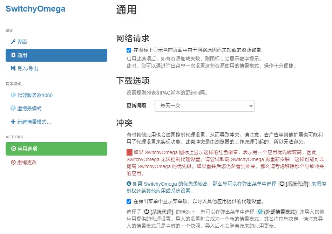
Task: Open the 更新间隔 dropdown
Action: pyautogui.click(x=204, y=105)
